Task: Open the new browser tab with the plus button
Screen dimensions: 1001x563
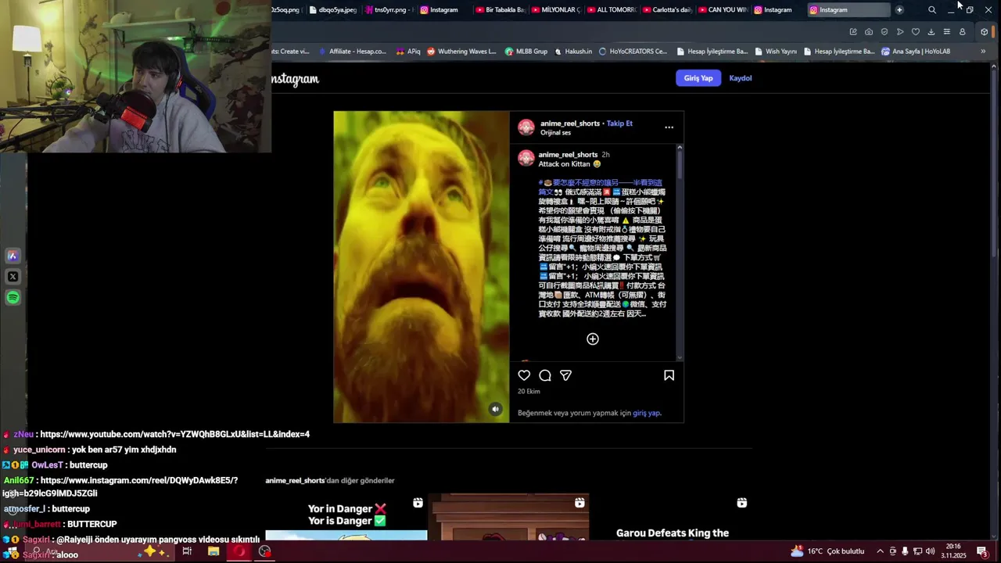Action: (899, 9)
